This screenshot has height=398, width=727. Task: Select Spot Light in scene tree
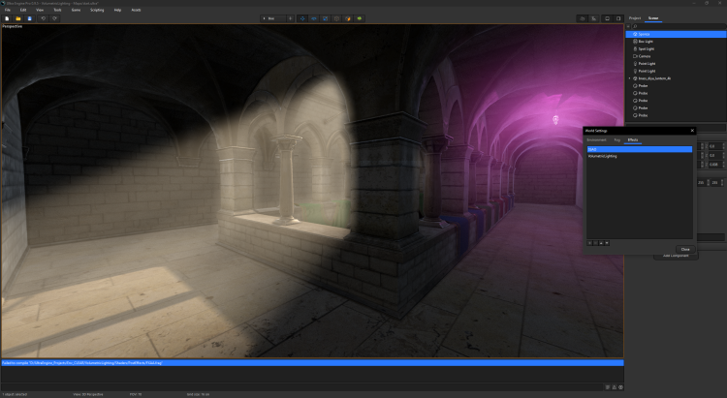click(647, 48)
